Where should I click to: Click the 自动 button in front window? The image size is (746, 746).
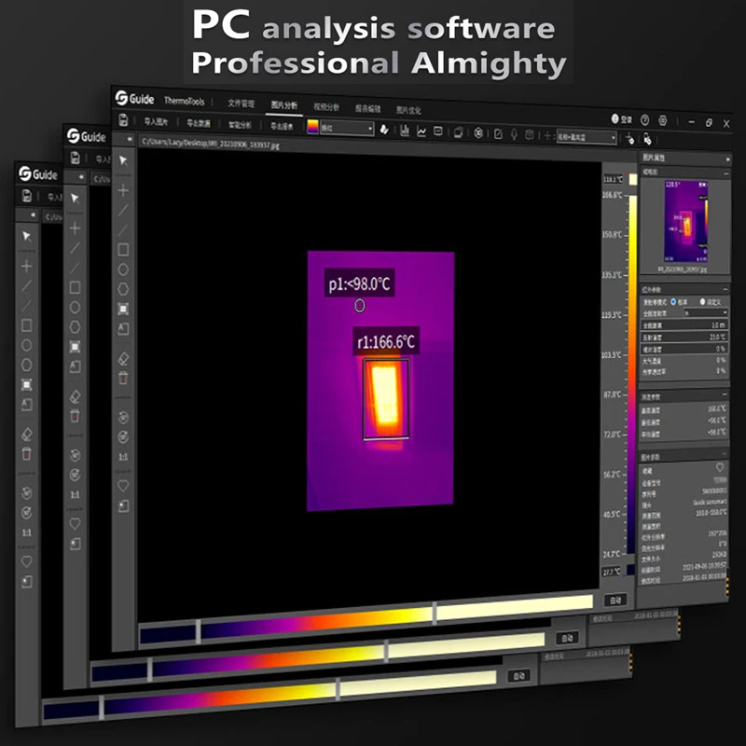pyautogui.click(x=615, y=600)
